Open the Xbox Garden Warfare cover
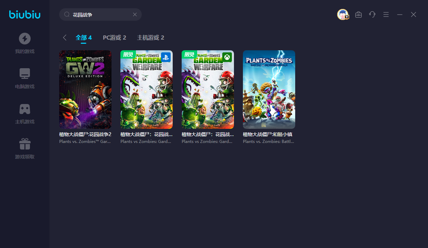The height and width of the screenshot is (248, 428). 208,90
